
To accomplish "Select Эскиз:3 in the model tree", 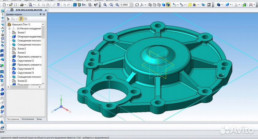I will pos(21,49).
